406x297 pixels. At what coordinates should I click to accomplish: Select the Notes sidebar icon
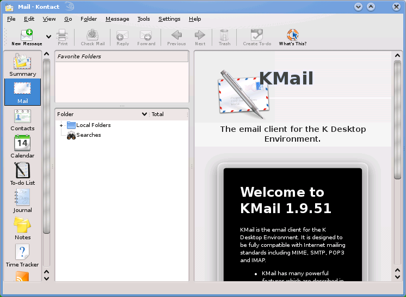pos(22,228)
